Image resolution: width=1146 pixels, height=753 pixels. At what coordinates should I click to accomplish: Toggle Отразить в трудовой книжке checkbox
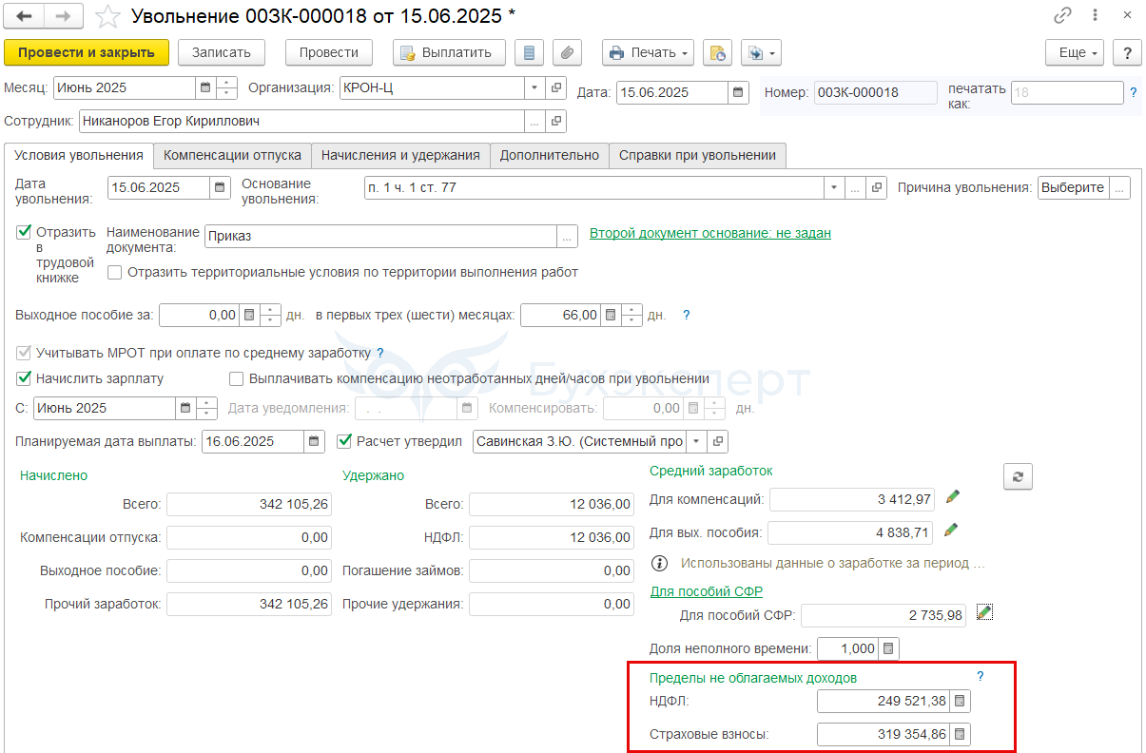click(24, 232)
